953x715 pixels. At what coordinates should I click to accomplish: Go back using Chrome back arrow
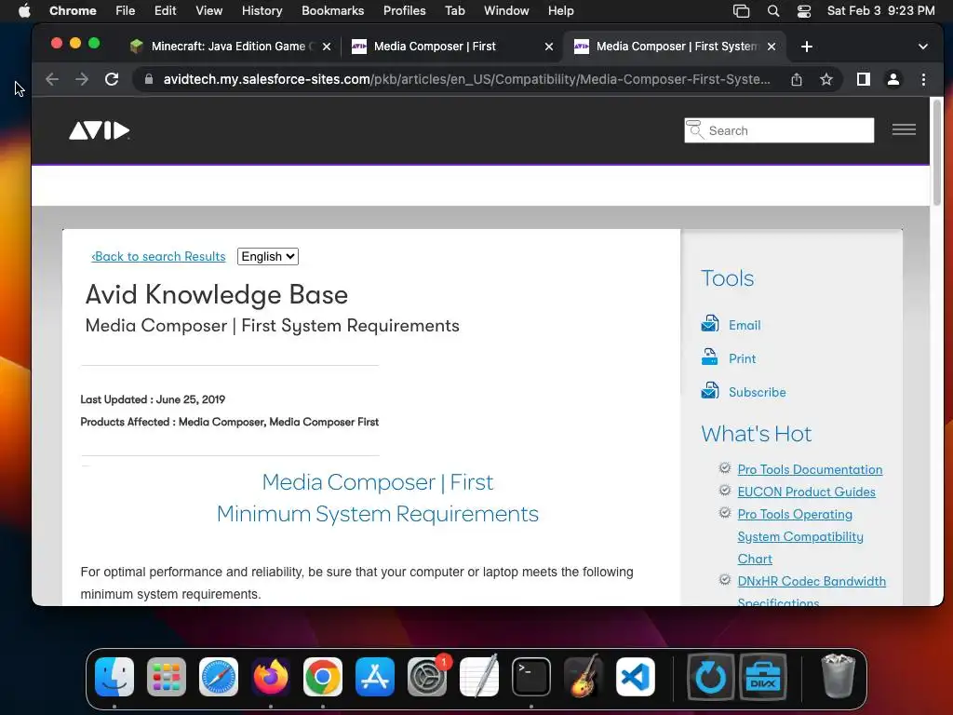52,79
